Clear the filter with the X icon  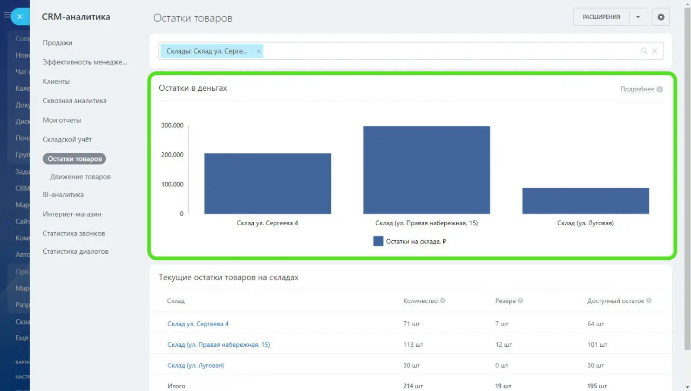(655, 51)
